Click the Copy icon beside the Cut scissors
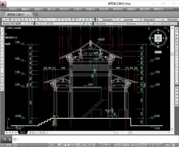 pos(31,20)
